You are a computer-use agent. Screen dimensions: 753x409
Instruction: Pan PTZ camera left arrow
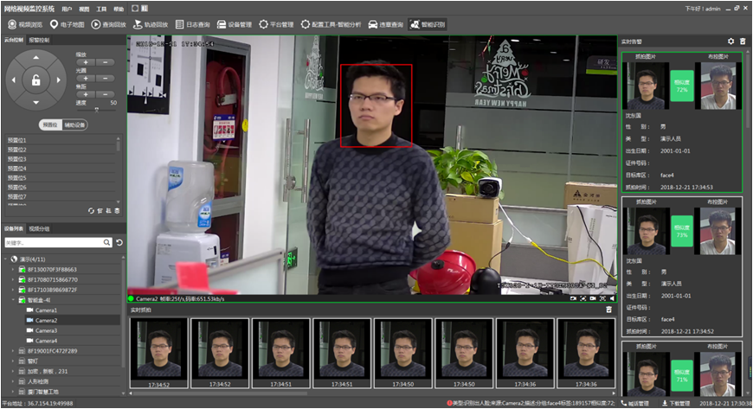[x=14, y=80]
